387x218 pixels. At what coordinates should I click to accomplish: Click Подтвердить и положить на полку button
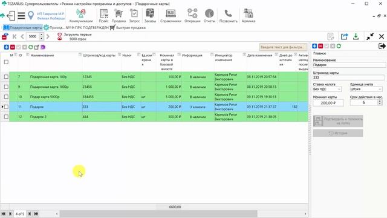338,121
